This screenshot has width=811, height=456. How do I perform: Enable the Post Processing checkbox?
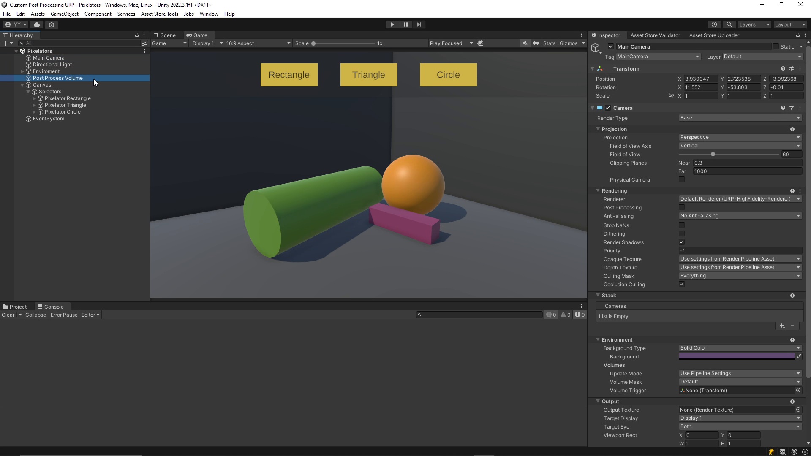pos(682,208)
